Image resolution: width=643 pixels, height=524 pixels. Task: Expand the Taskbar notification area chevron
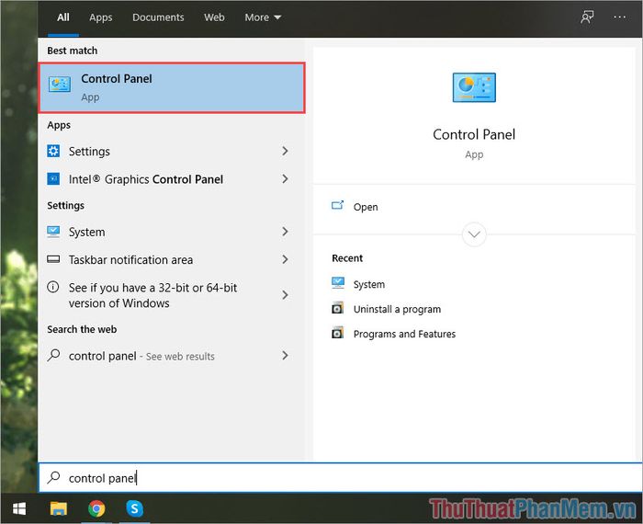285,259
